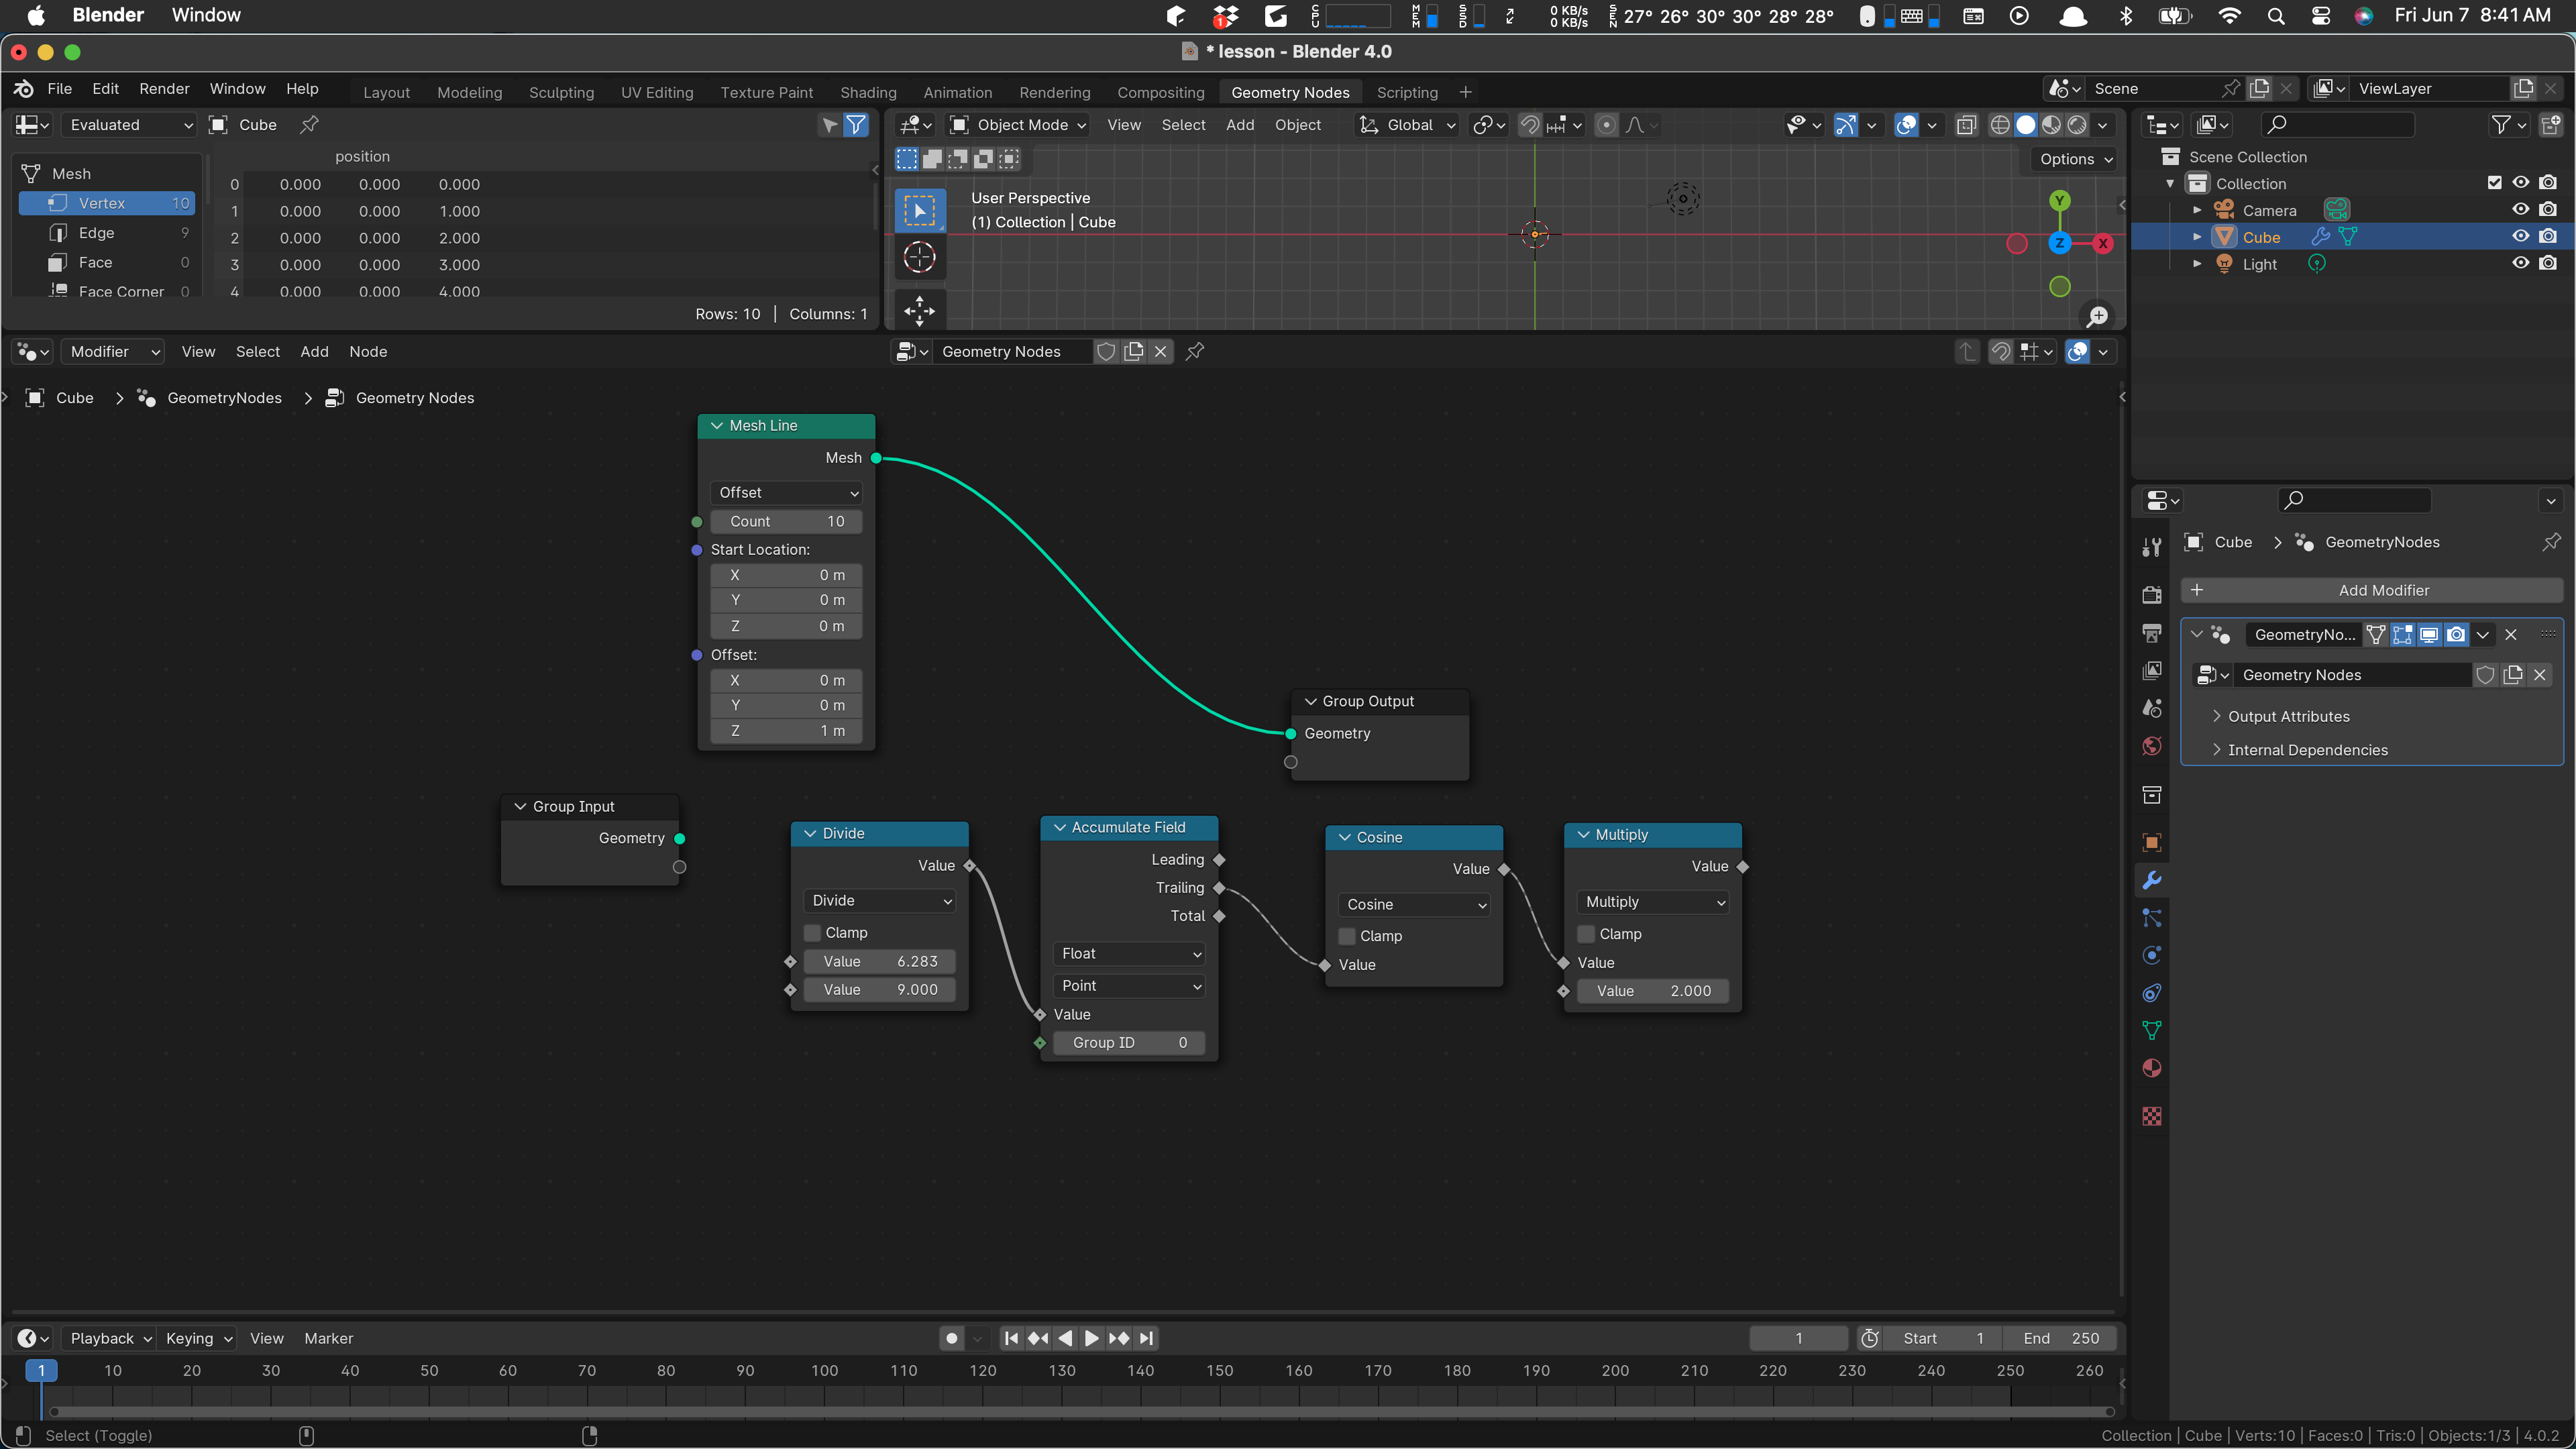Open the Marker menu in timeline

pyautogui.click(x=328, y=1338)
